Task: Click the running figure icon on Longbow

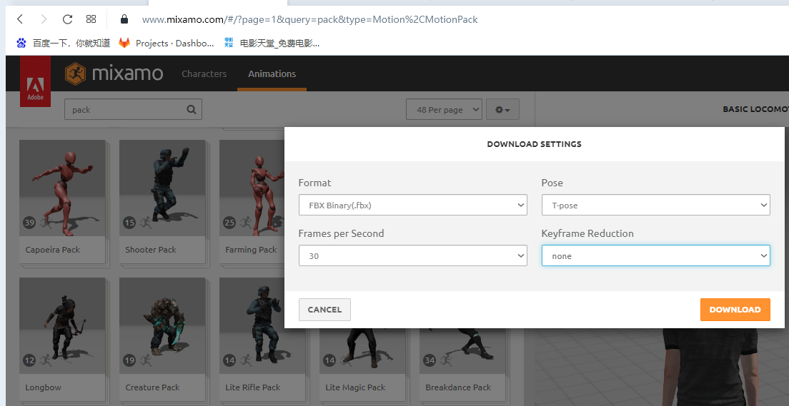Action: (x=45, y=360)
